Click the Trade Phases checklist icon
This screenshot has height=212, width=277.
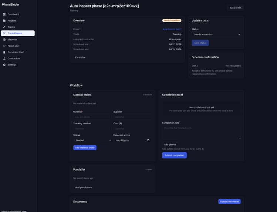coord(4,33)
